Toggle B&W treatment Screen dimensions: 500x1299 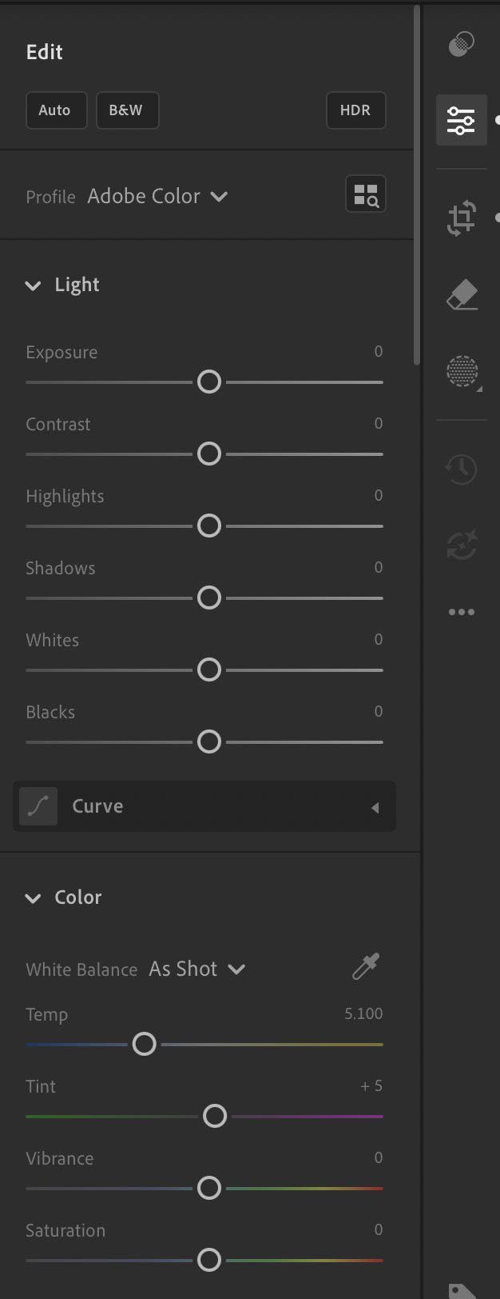click(127, 110)
